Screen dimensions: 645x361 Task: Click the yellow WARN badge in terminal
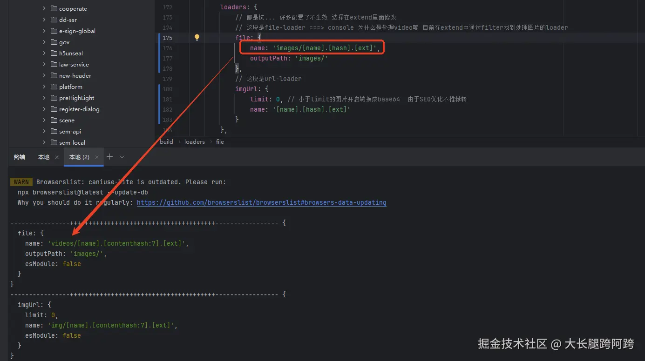coord(21,182)
